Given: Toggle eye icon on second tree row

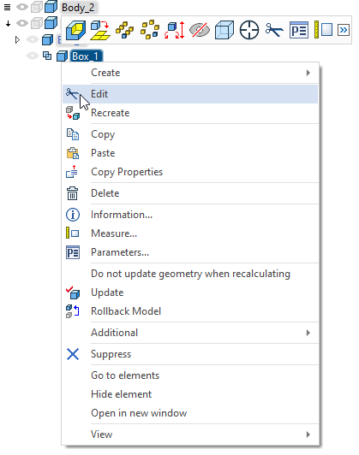Looking at the screenshot, I should pos(22,23).
